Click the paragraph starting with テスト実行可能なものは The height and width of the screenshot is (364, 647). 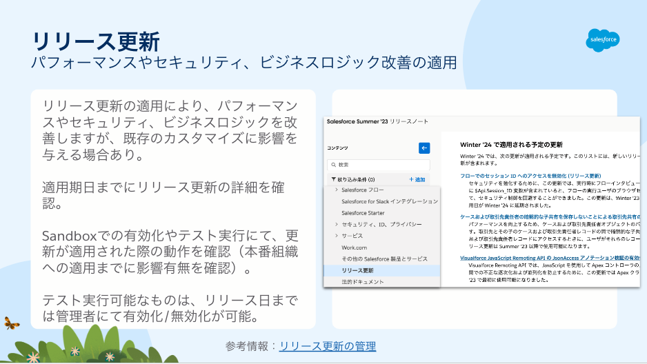(x=170, y=308)
